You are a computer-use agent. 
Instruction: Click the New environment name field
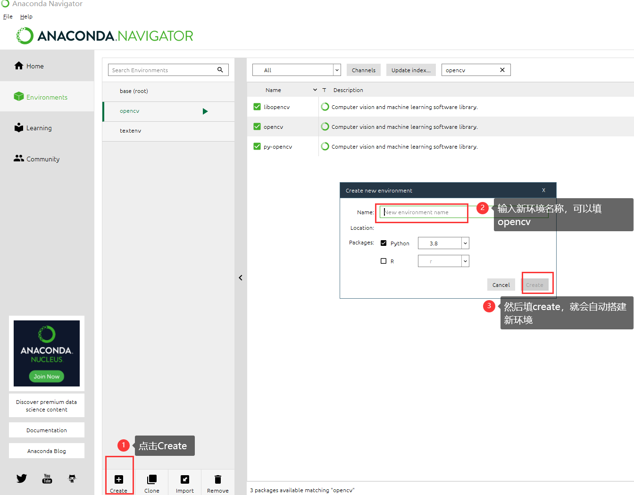click(x=464, y=212)
